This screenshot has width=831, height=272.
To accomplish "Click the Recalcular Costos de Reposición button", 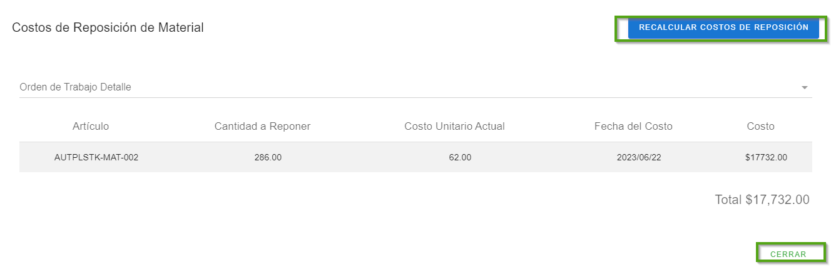I will pos(723,27).
